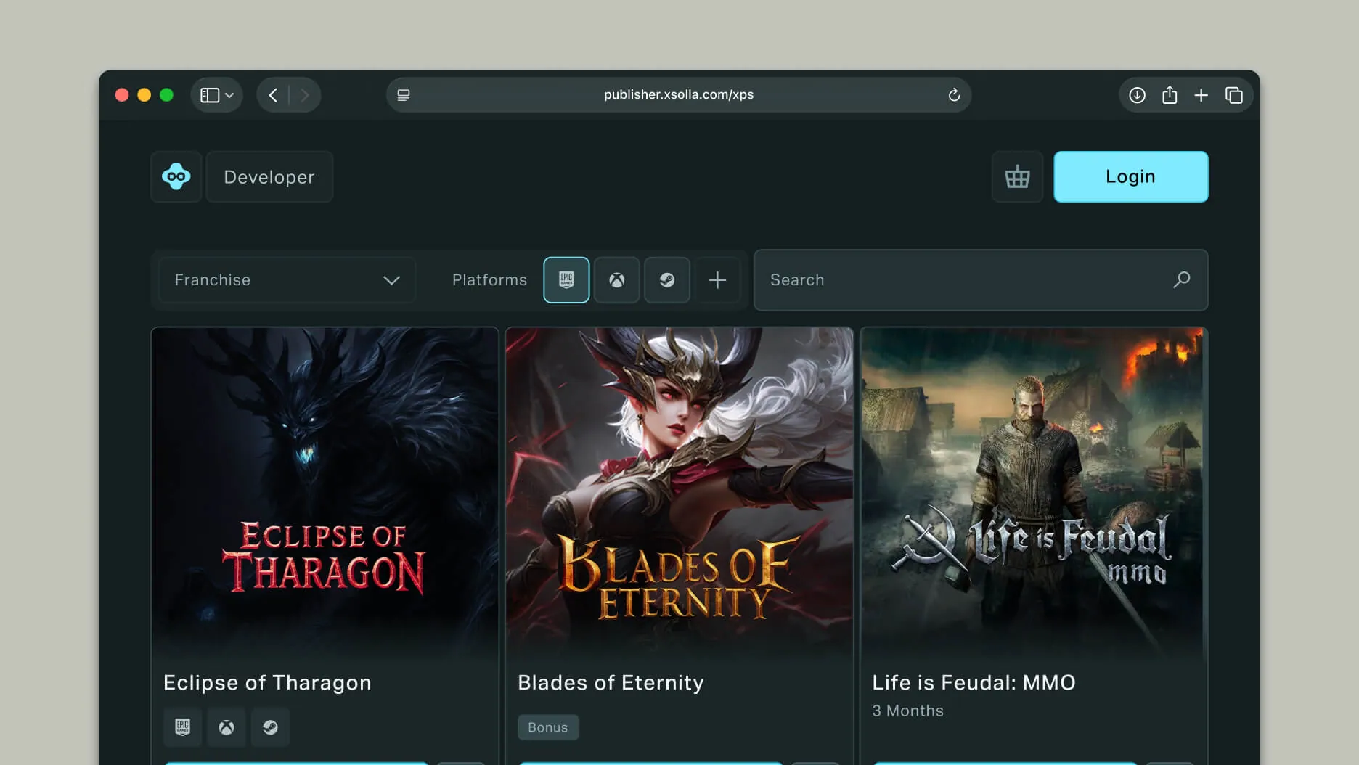The image size is (1359, 765).
Task: Show browser downloads
Action: (1137, 95)
